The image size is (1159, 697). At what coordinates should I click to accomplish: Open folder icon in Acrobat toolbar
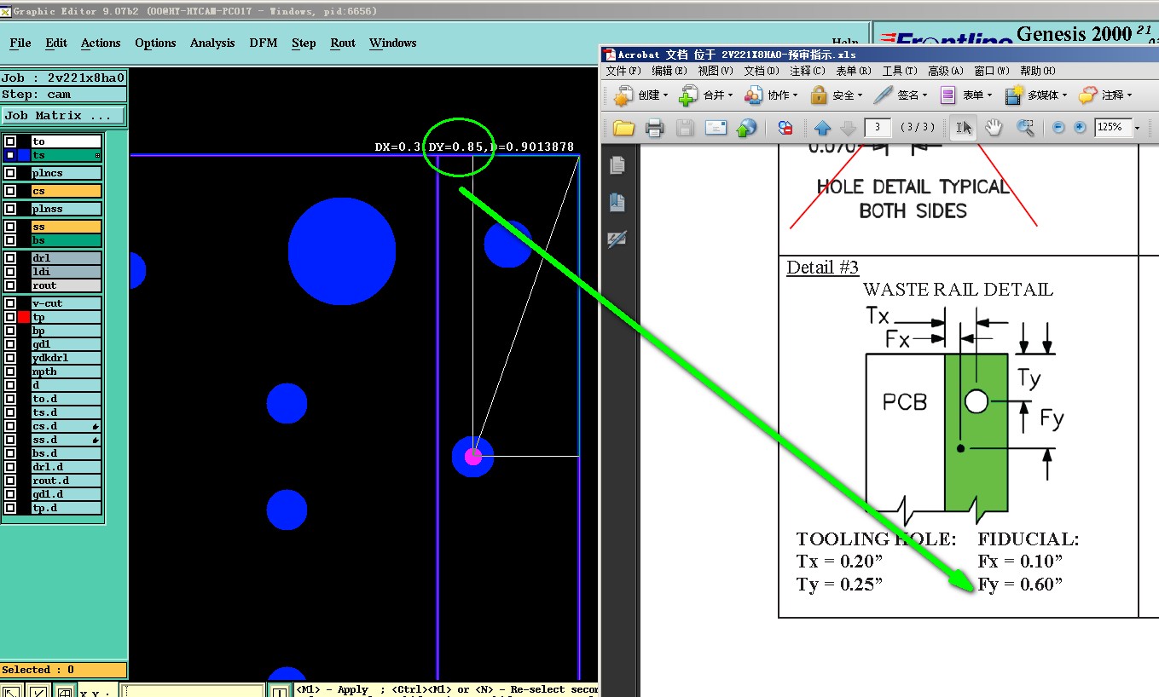(x=623, y=128)
